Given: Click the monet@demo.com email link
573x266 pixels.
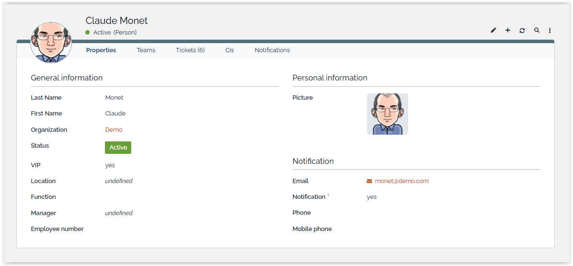Looking at the screenshot, I should pos(401,181).
